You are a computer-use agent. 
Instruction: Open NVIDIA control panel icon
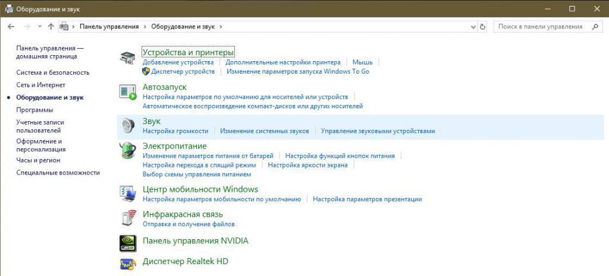tap(128, 242)
